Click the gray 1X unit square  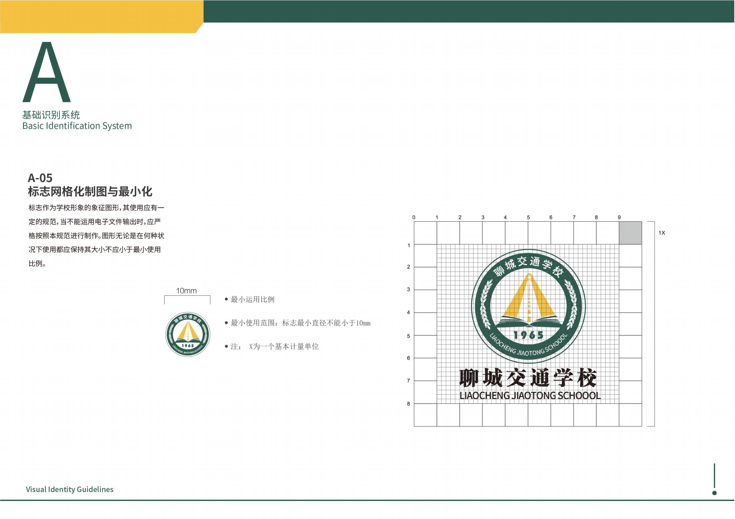pos(630,233)
